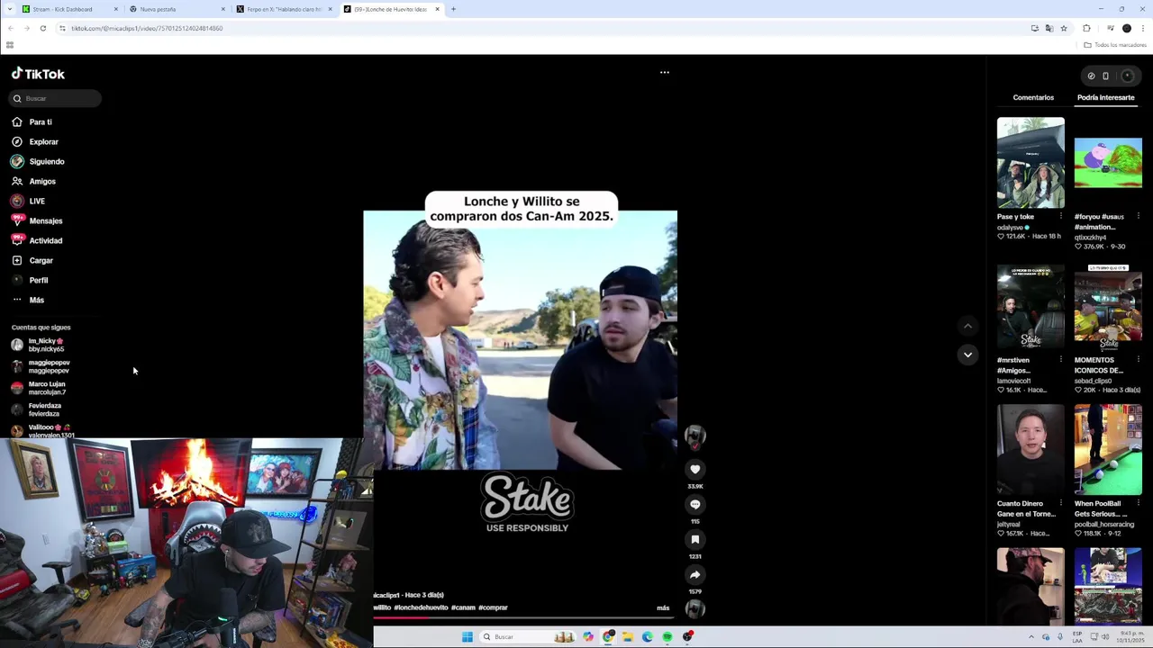Viewport: 1153px width, 648px height.
Task: Go to previous video with up arrow
Action: pyautogui.click(x=967, y=326)
